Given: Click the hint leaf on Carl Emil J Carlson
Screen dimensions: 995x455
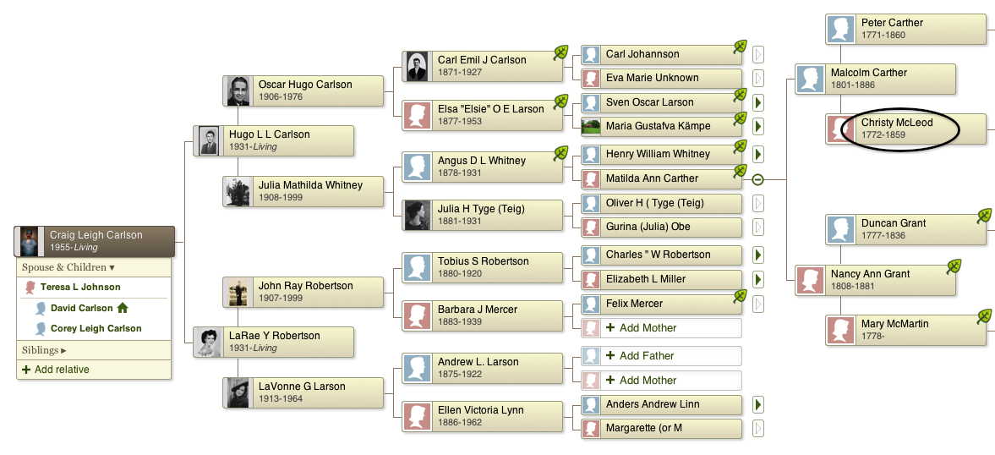Looking at the screenshot, I should 560,52.
